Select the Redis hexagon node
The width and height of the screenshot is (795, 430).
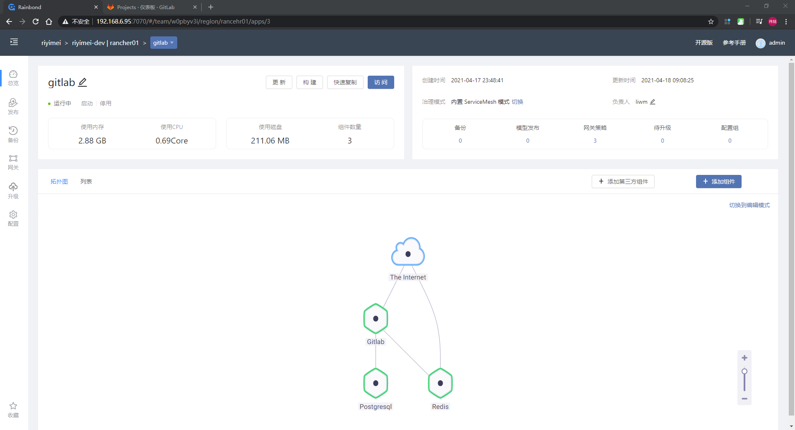pyautogui.click(x=440, y=383)
